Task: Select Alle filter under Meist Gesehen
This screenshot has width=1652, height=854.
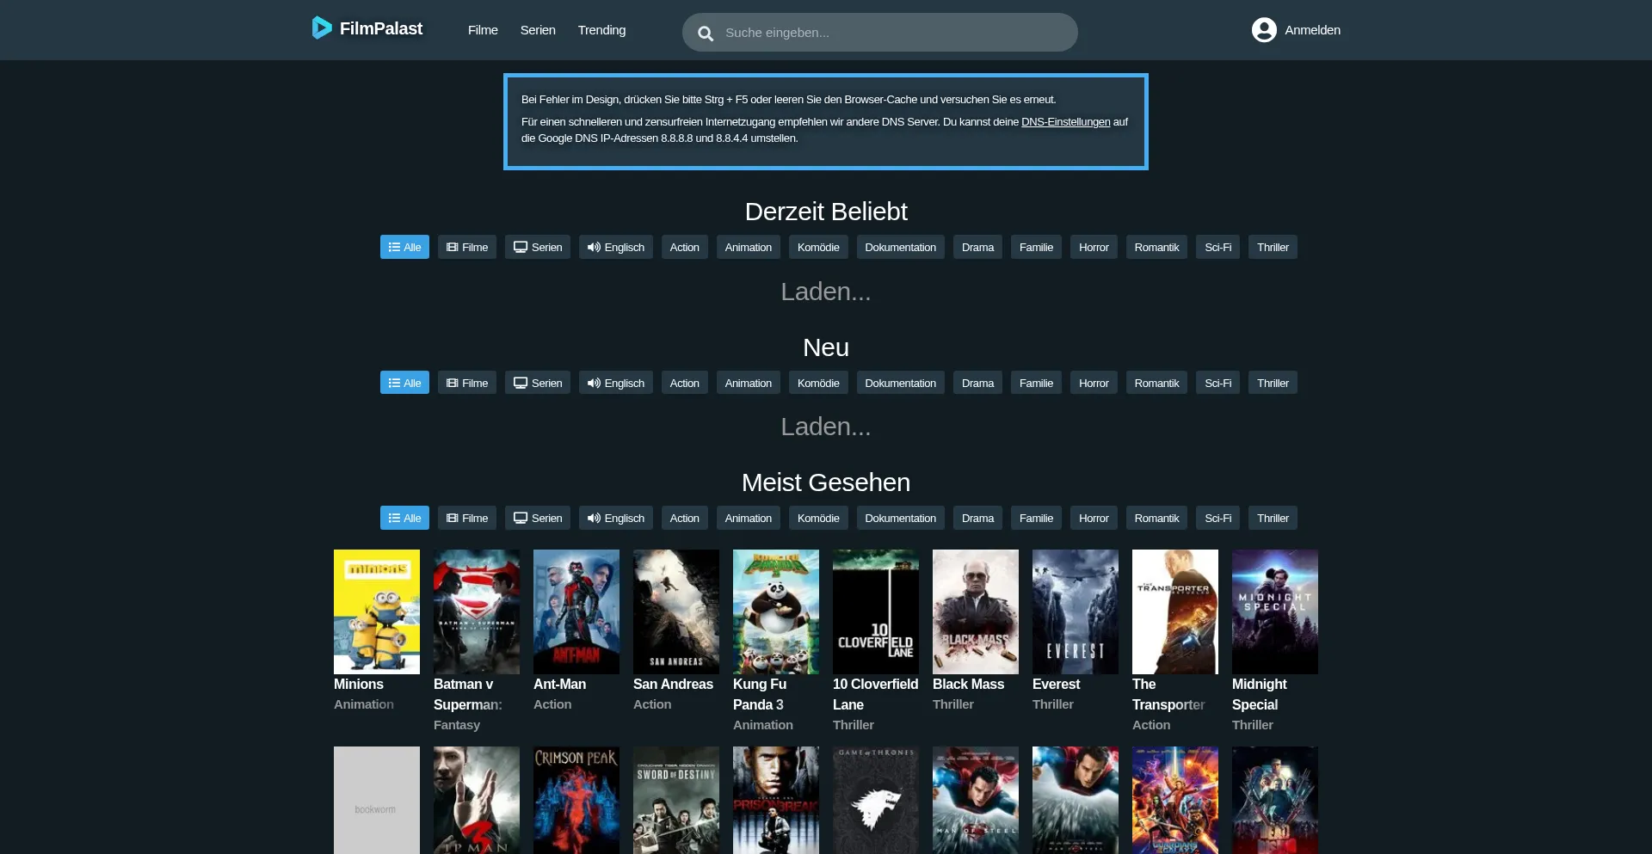Action: [x=404, y=518]
